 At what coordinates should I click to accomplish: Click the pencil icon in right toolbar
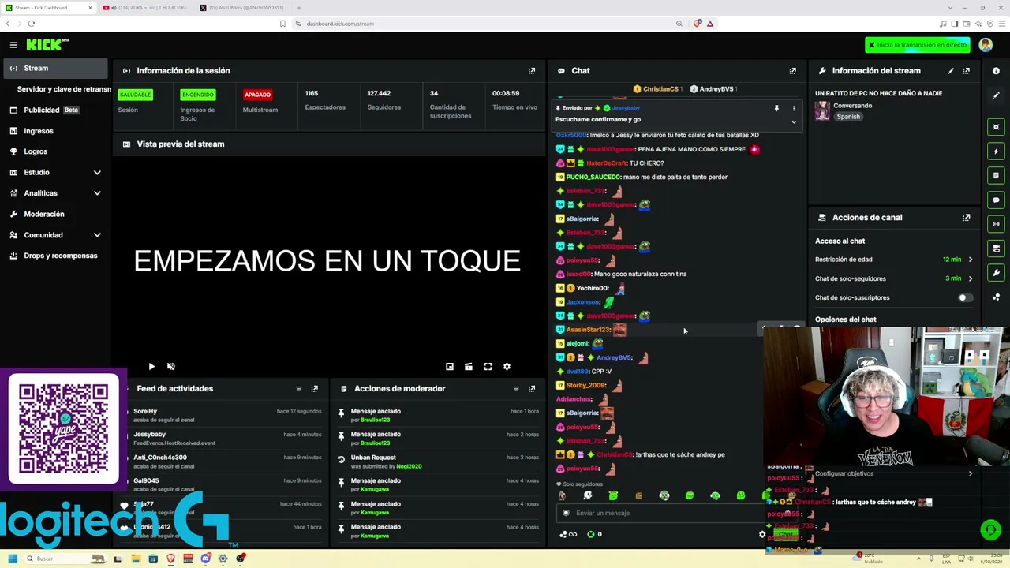pos(996,95)
